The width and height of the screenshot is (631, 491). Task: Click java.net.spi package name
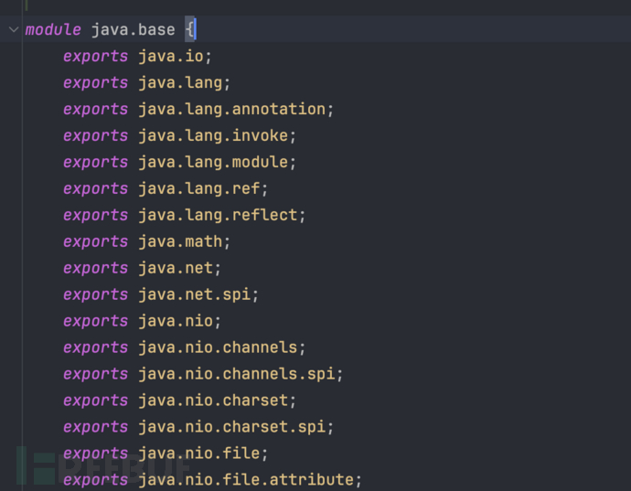pyautogui.click(x=198, y=295)
